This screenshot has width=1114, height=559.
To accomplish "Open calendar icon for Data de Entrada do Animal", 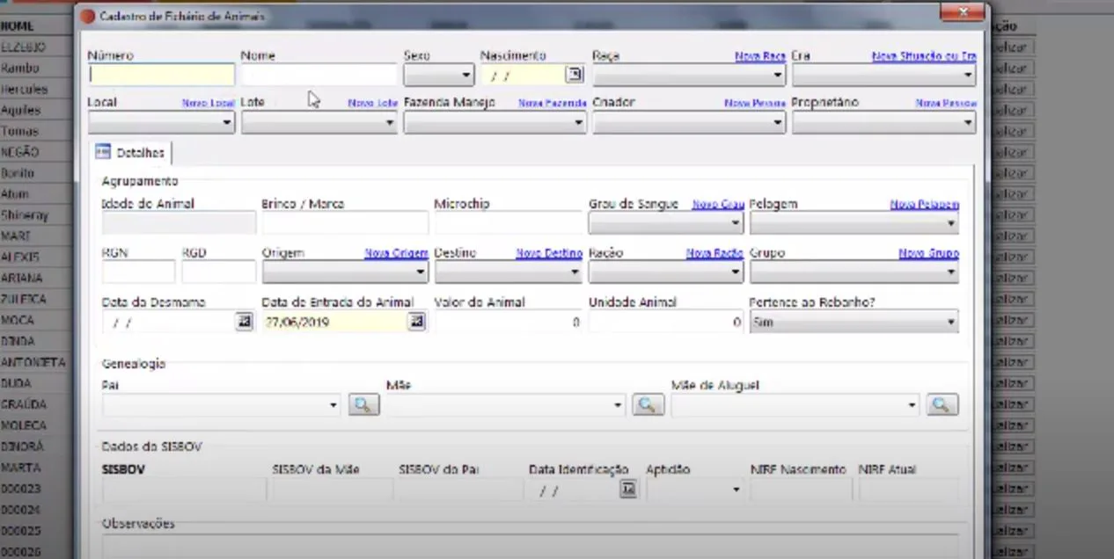I will [x=417, y=323].
